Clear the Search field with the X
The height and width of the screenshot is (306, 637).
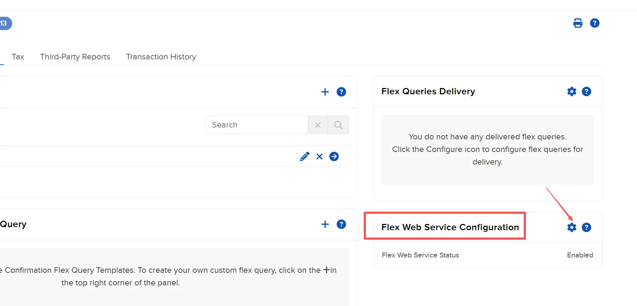pyautogui.click(x=318, y=125)
